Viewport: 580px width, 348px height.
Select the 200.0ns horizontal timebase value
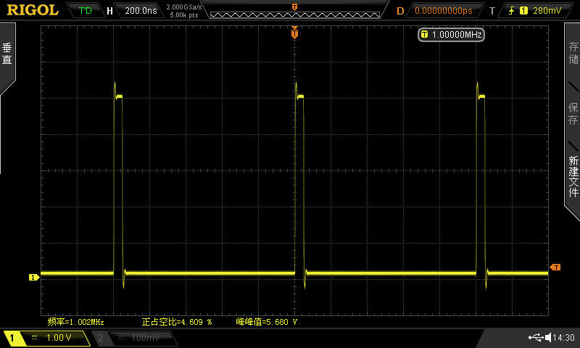(x=141, y=11)
